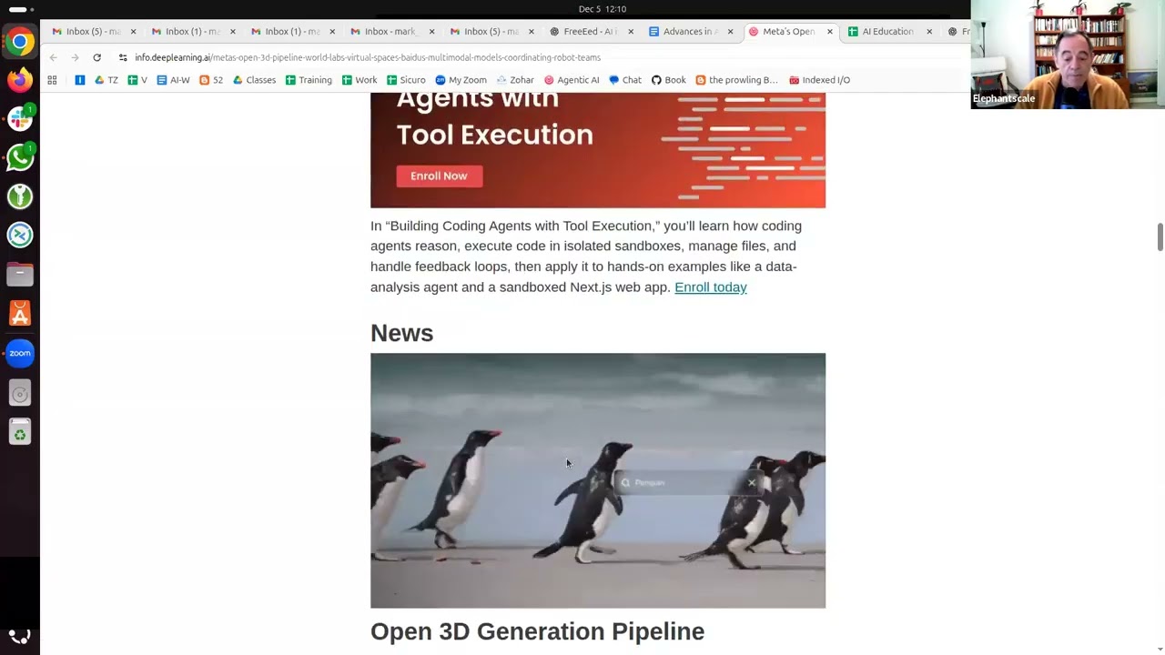Open the Work bookmark
The width and height of the screenshot is (1165, 655).
pyautogui.click(x=360, y=80)
